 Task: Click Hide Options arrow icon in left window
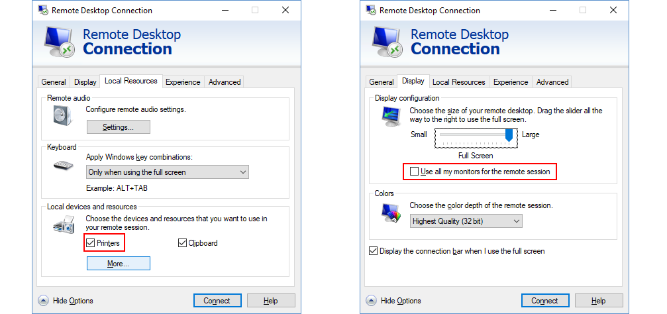point(44,301)
